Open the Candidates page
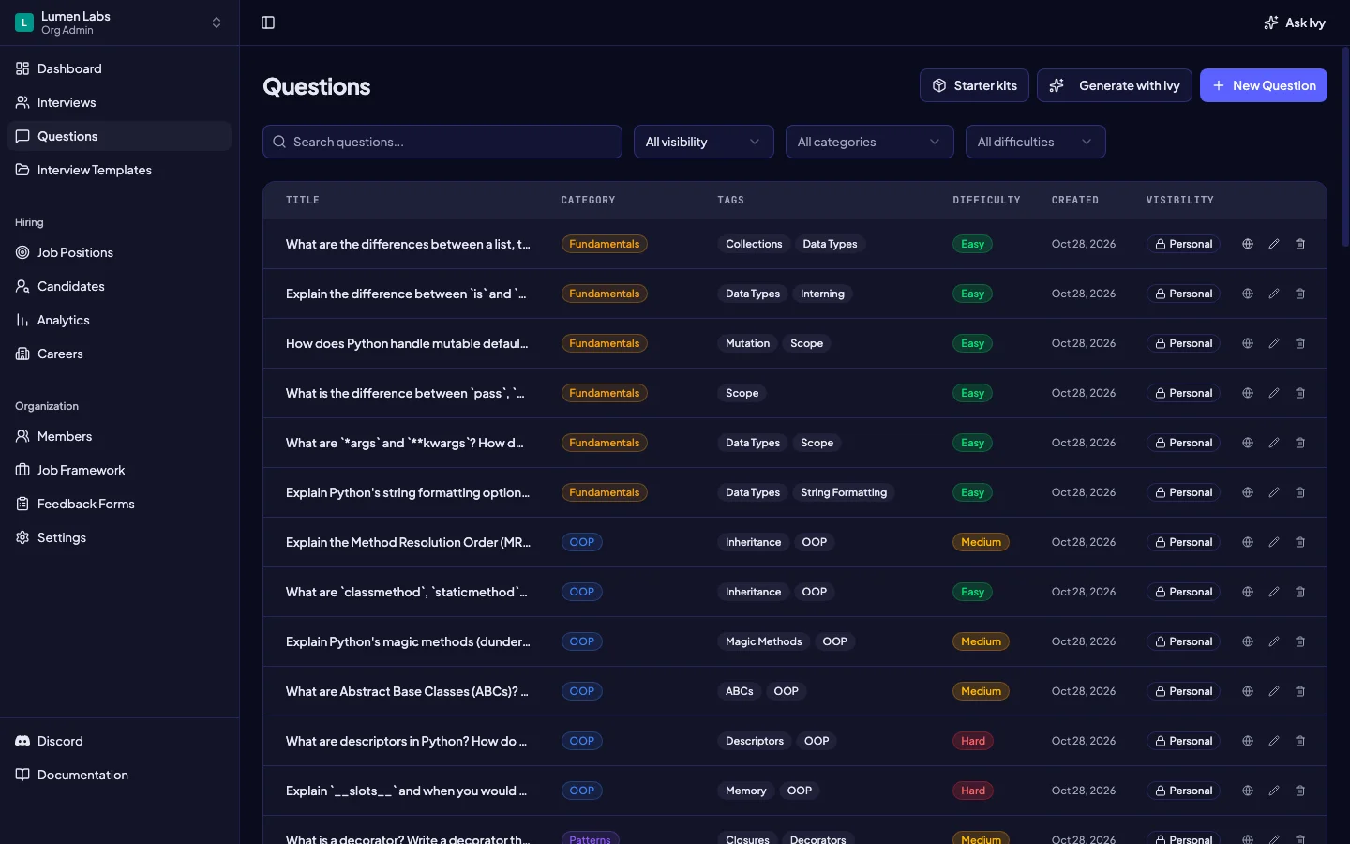1350x844 pixels. pyautogui.click(x=120, y=286)
